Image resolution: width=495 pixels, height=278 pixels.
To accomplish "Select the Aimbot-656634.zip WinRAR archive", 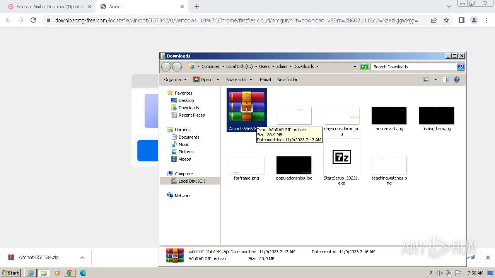I will pyautogui.click(x=247, y=110).
